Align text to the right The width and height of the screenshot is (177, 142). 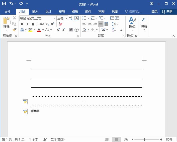(x=95, y=24)
